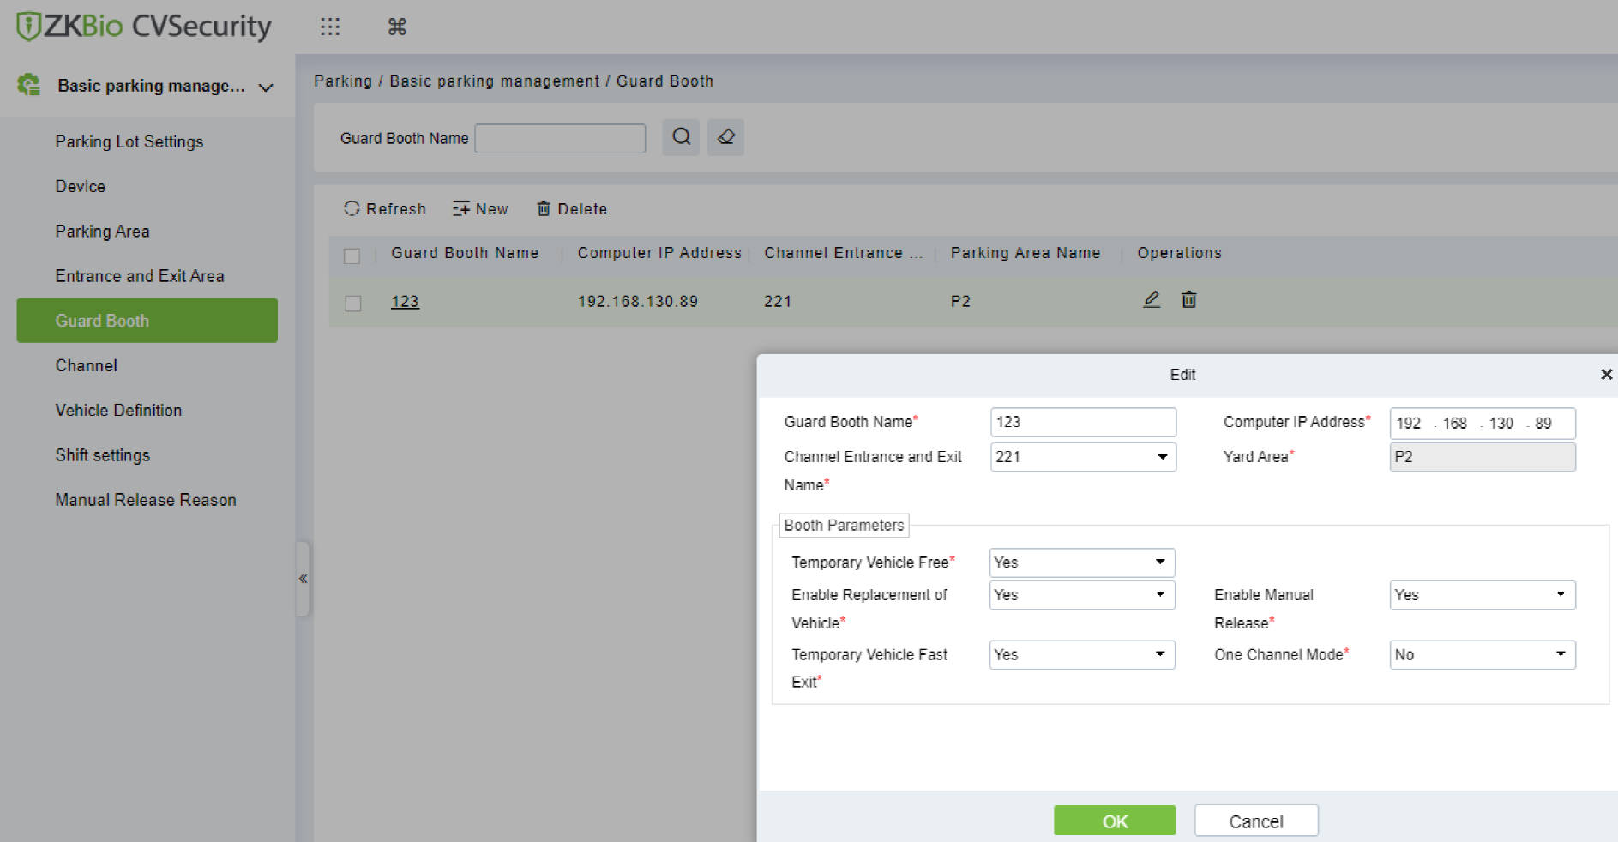This screenshot has height=842, width=1618.
Task: Click Guard Booth Name search field
Action: coord(560,138)
